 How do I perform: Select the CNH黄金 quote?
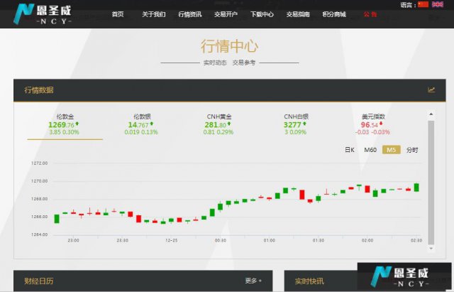coord(218,124)
